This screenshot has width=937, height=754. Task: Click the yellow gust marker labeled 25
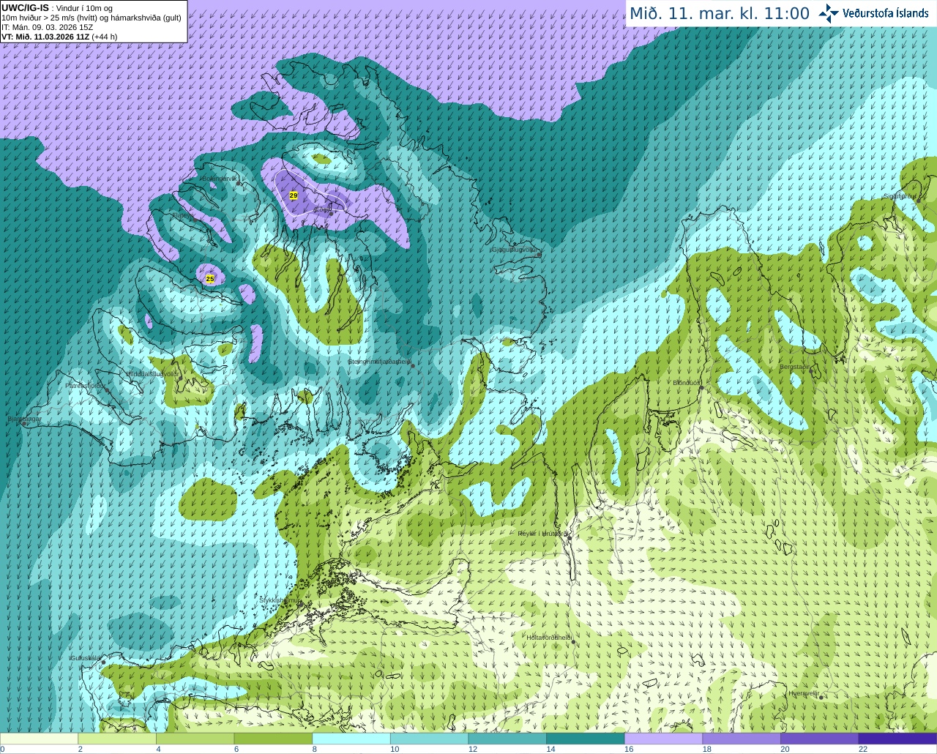(210, 279)
